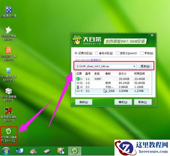Open the Windows Start orb
170x156 pixels.
pyautogui.click(x=6, y=151)
